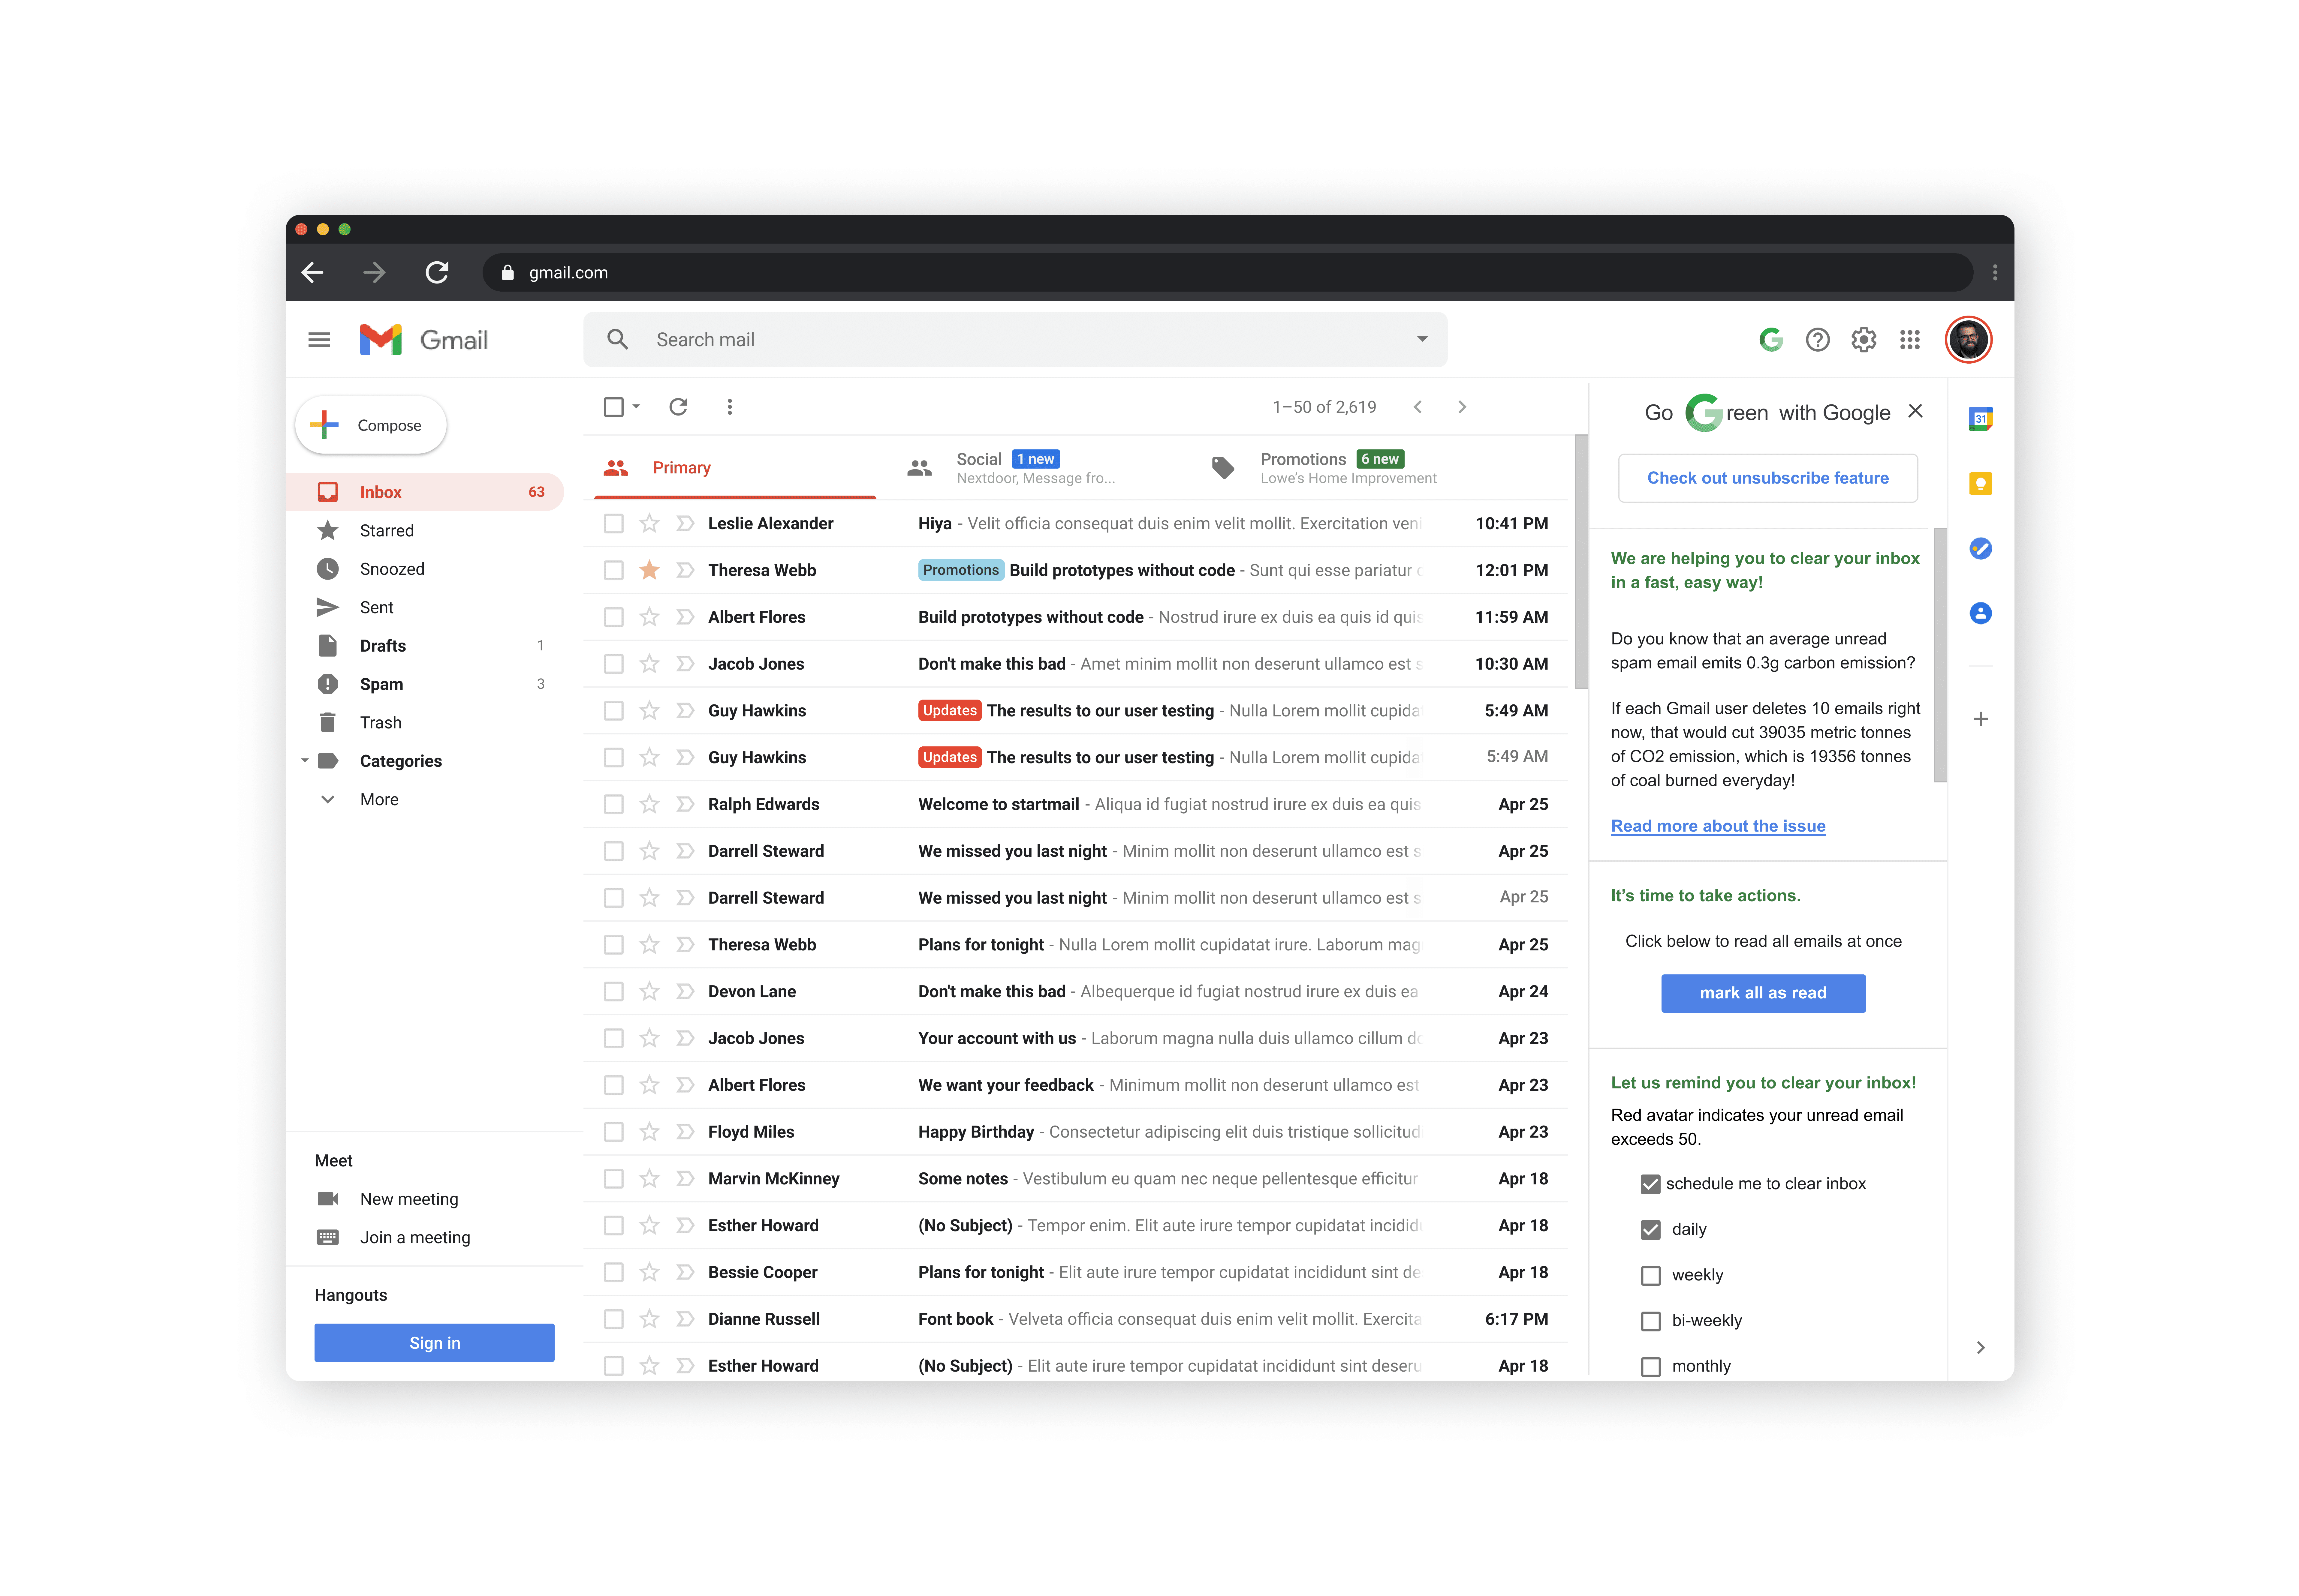2299x1596 pixels.
Task: Click the Search mail input field
Action: point(1015,340)
